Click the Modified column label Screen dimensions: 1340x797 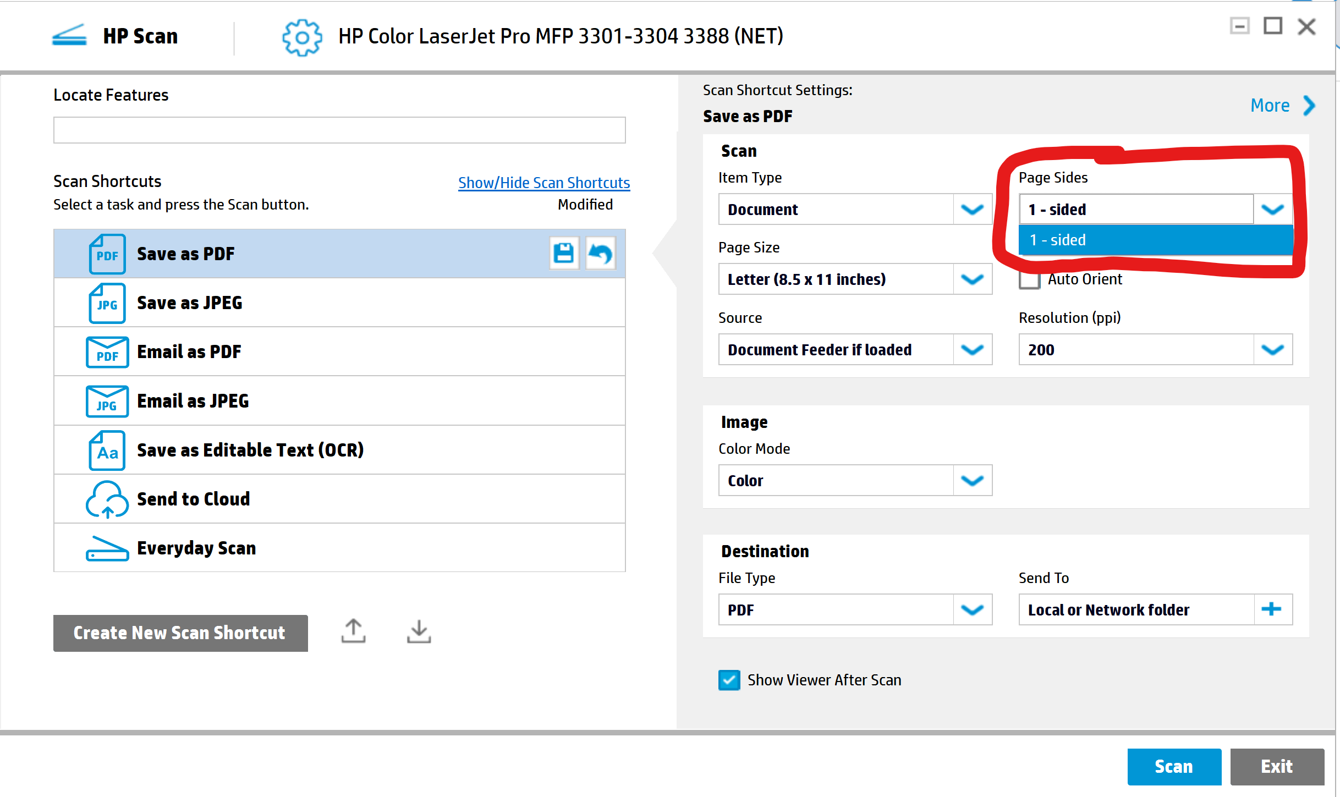coord(585,205)
